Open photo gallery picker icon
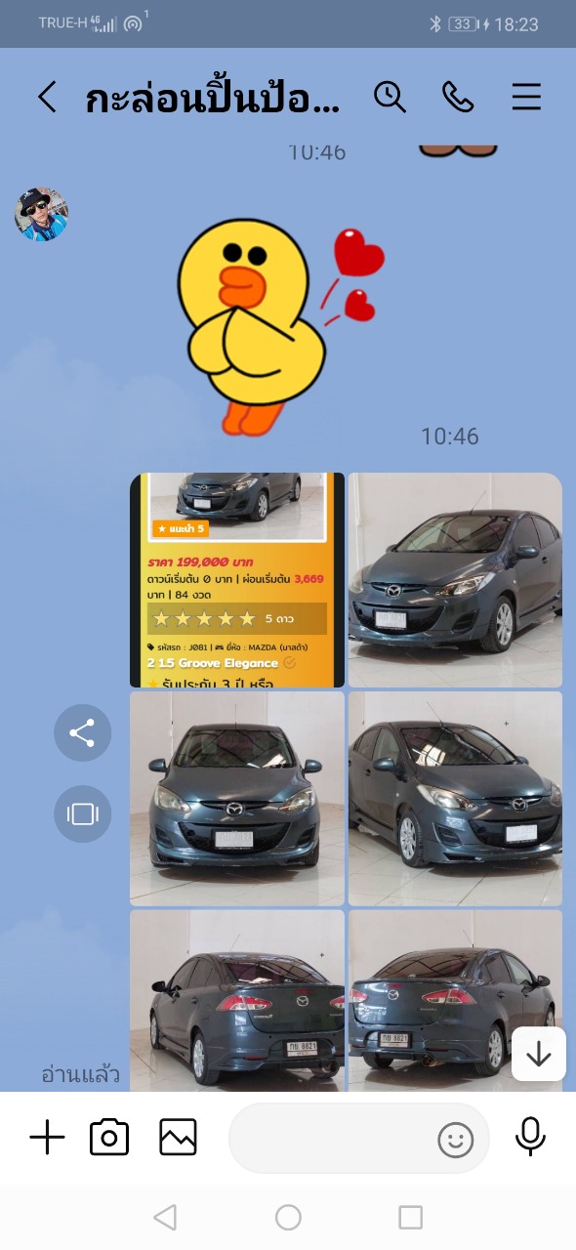The image size is (576, 1250). click(178, 1138)
